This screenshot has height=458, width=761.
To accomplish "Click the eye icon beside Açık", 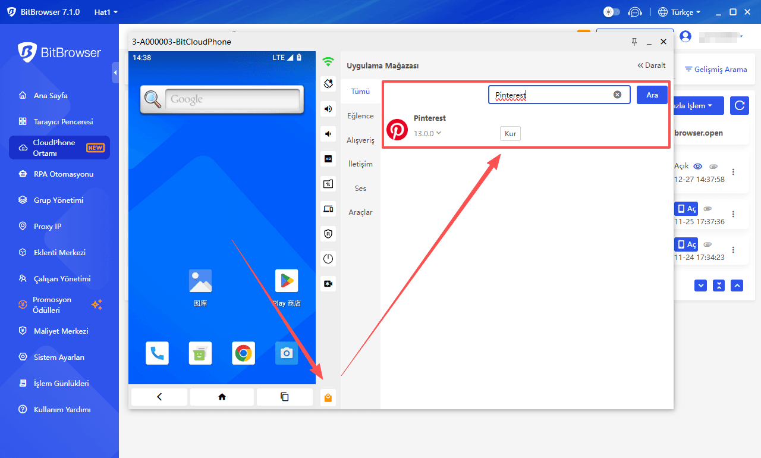I will click(698, 167).
